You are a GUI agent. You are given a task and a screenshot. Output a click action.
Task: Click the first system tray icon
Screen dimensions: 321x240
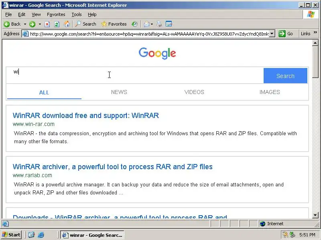pyautogui.click(x=285, y=235)
